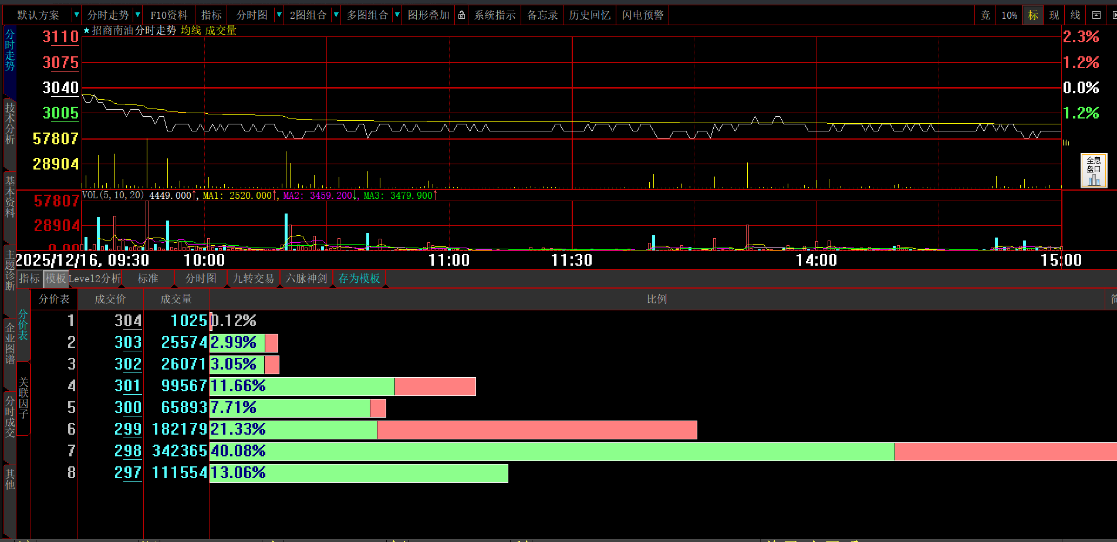
Task: Click price 303 in the table
Action: pyautogui.click(x=128, y=343)
